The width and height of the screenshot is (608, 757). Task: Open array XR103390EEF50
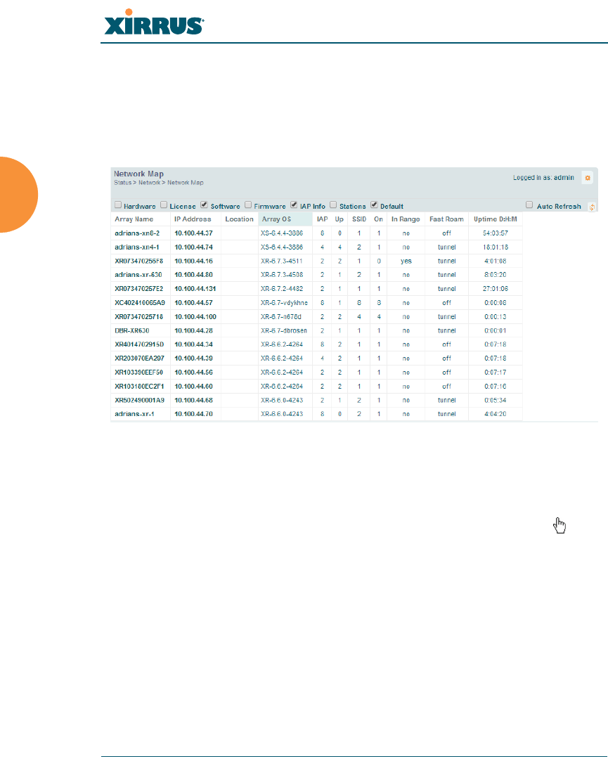[138, 373]
